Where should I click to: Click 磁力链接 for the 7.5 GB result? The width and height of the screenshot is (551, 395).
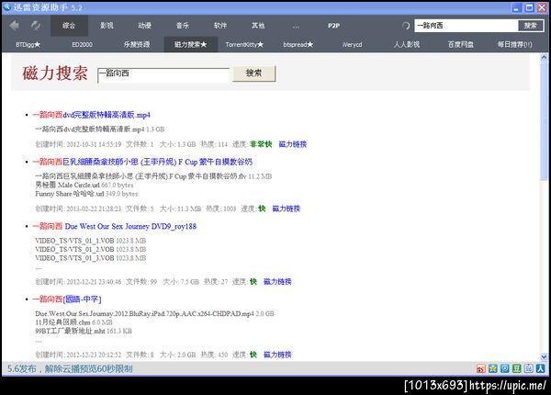277,281
